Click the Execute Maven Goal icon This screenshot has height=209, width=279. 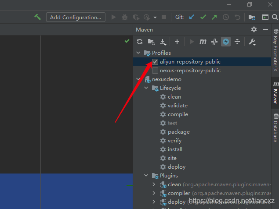point(203,42)
